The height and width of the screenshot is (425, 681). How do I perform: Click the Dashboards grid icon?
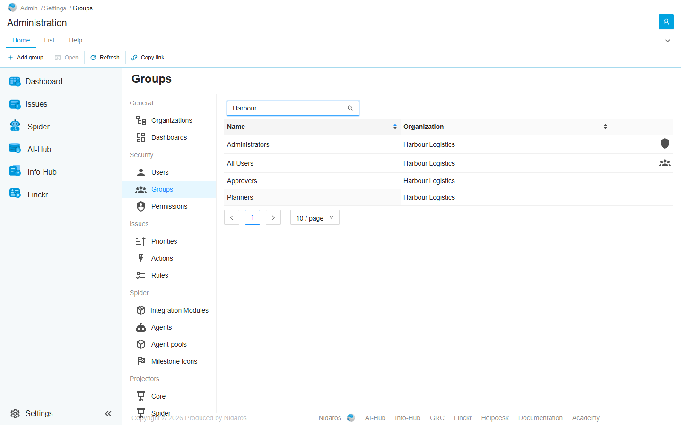pyautogui.click(x=141, y=137)
